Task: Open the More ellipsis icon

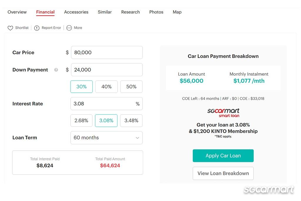Action: click(x=69, y=28)
